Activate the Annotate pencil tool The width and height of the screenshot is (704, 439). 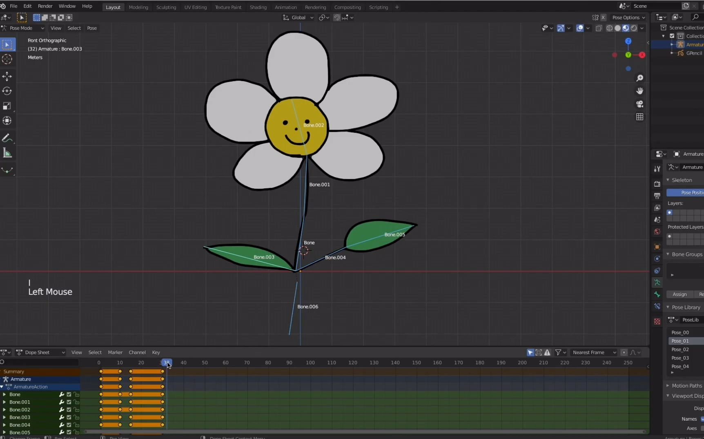(x=7, y=139)
